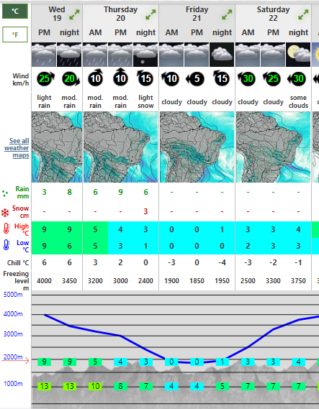319x409 pixels.
Task: Switch temperature units to °C
Action: 15,12
